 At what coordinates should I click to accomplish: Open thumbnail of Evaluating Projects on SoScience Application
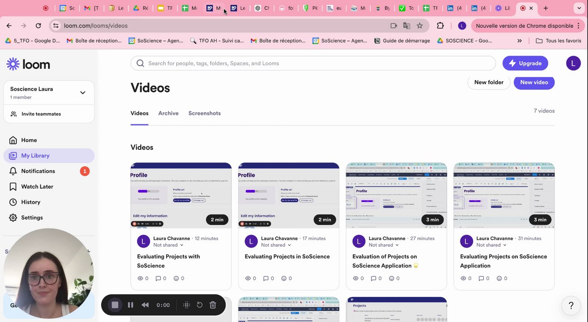[x=504, y=195]
